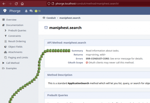
Task: Click the maniphest.search breadcrumb
Action: pyautogui.click(x=70, y=18)
